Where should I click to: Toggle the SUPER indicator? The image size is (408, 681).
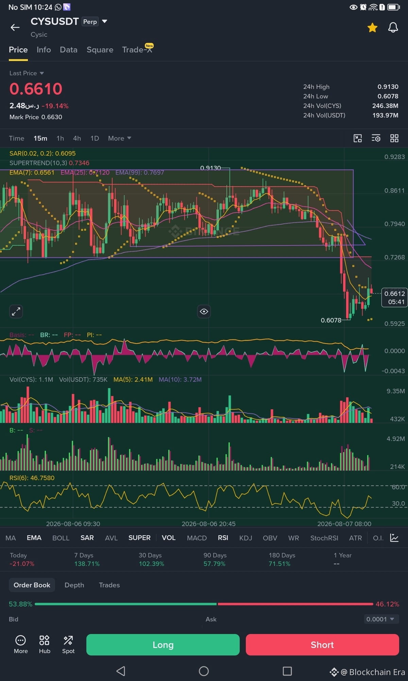coord(139,538)
